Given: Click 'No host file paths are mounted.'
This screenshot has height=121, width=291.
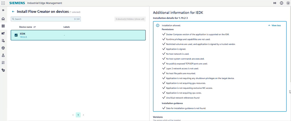Looking at the screenshot, I should (x=181, y=73).
